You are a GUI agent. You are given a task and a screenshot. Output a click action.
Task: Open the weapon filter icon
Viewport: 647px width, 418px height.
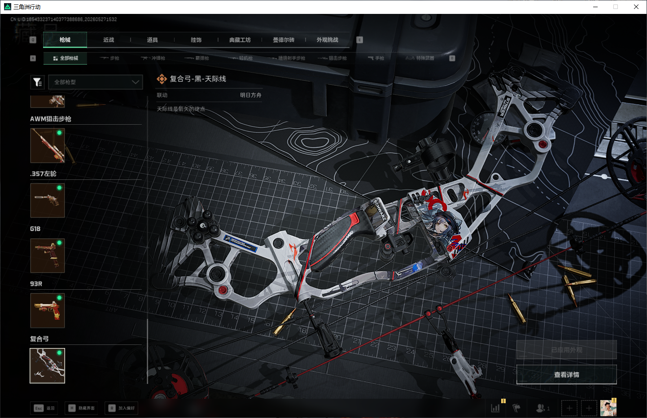(37, 82)
